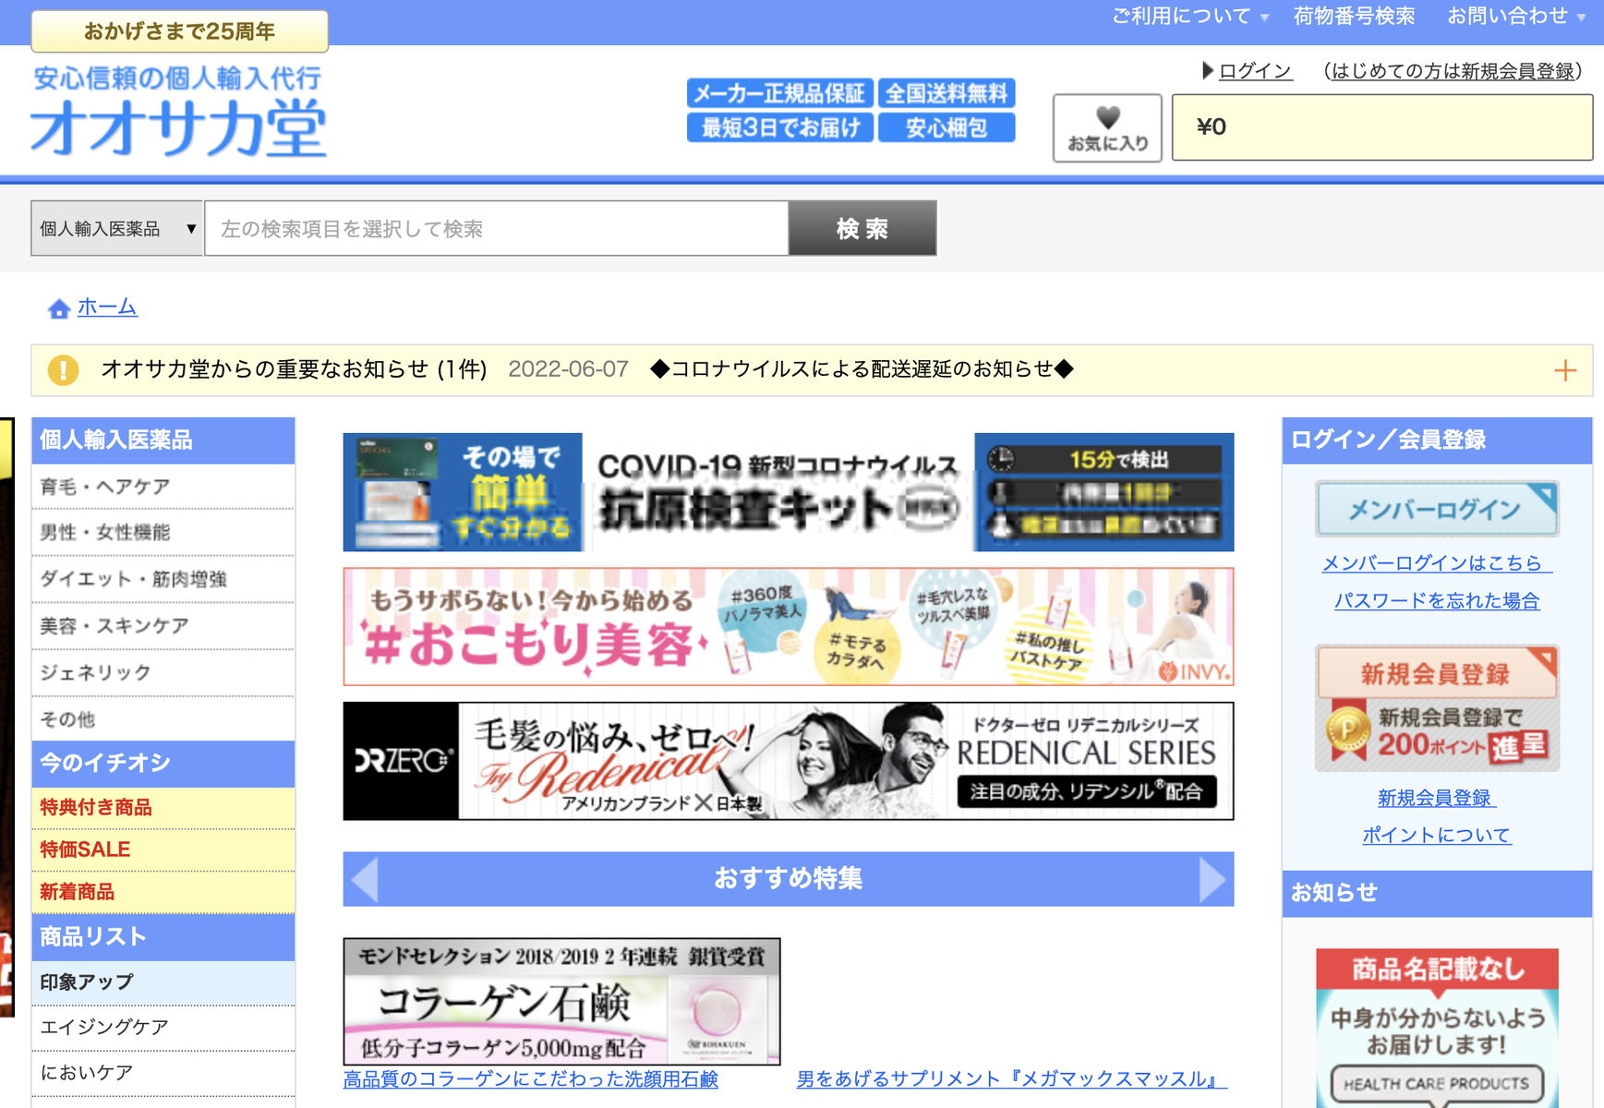Show next おすすめ特集 with right arrow
This screenshot has width=1604, height=1108.
click(x=1212, y=879)
